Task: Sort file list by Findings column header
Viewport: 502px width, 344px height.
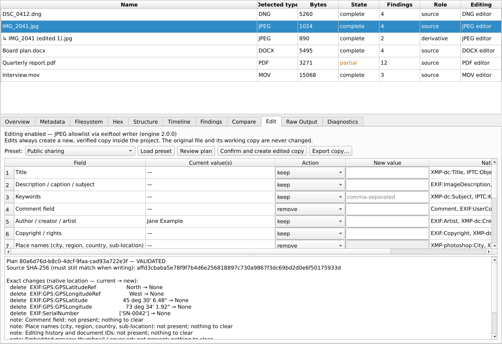Action: pos(399,4)
